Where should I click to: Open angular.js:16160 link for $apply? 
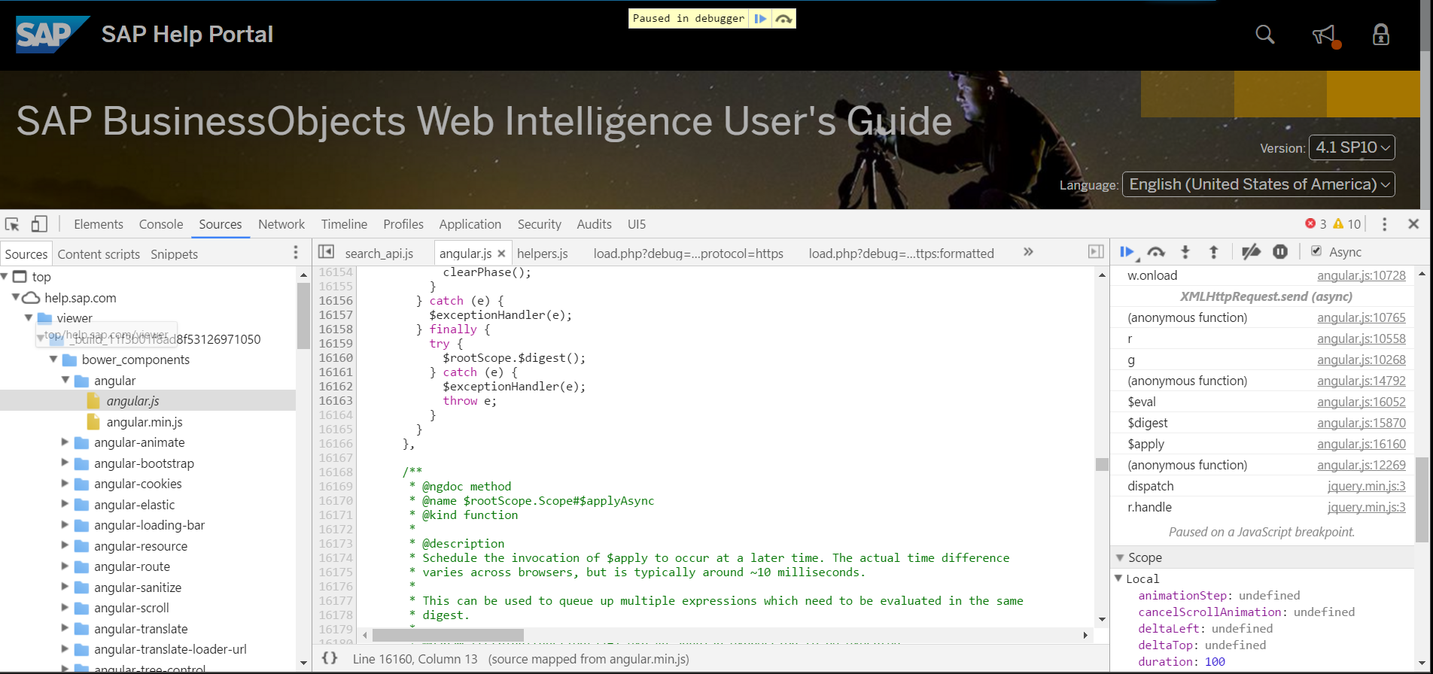[x=1361, y=444]
